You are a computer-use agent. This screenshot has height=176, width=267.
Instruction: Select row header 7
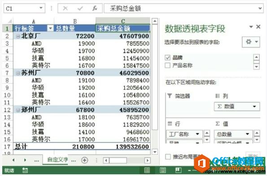point(7,73)
